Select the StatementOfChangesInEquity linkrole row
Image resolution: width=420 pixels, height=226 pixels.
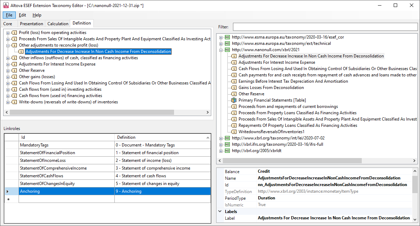click(x=107, y=184)
